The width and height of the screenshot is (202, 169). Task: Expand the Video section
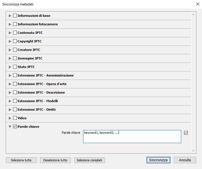coord(10,118)
